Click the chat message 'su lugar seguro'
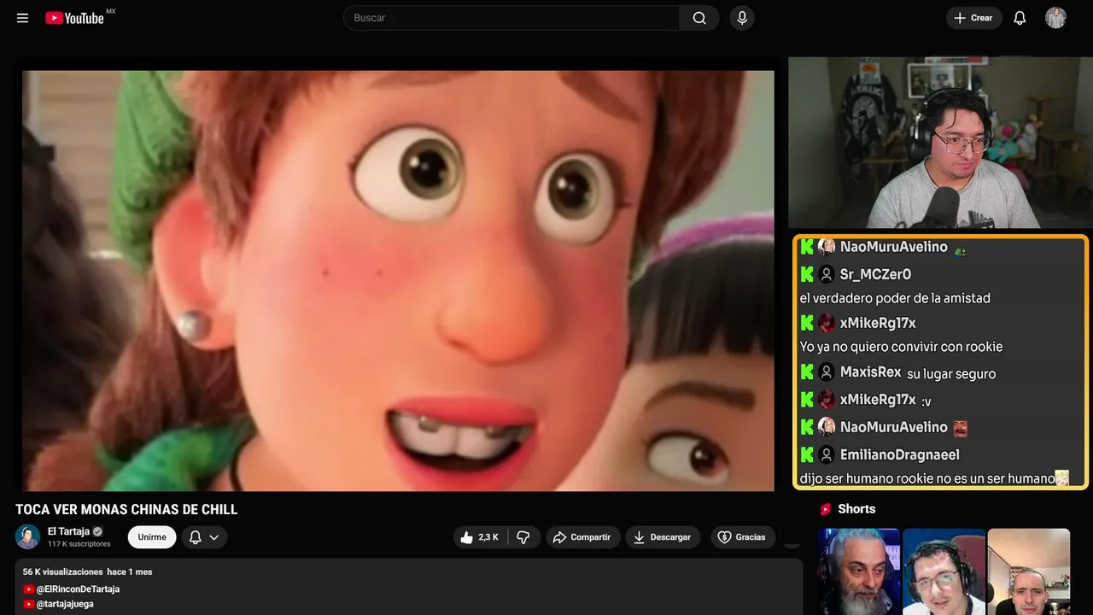Image resolution: width=1093 pixels, height=615 pixels. 951,373
